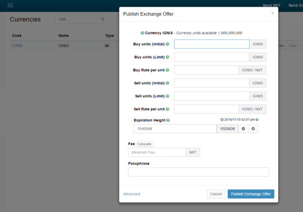Open Send NXT in top menu

point(272,6)
